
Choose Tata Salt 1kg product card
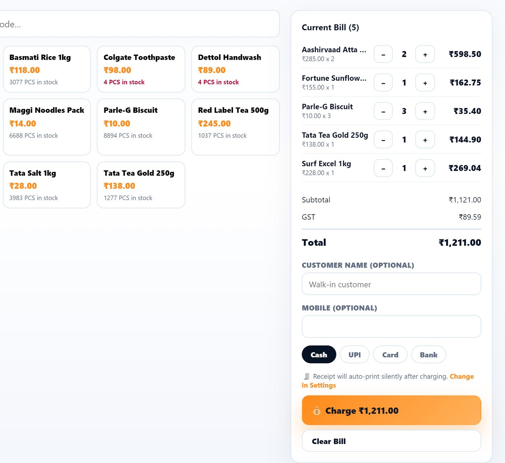point(47,185)
